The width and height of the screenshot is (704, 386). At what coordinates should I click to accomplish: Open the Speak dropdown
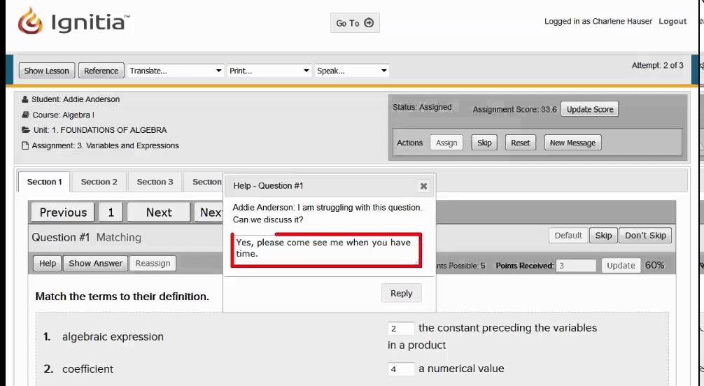click(x=351, y=71)
